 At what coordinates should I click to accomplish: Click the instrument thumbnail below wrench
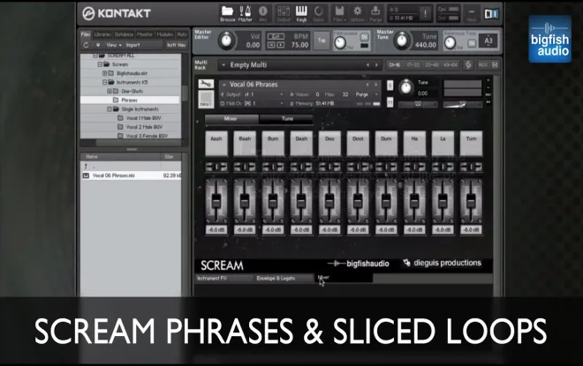tap(206, 100)
